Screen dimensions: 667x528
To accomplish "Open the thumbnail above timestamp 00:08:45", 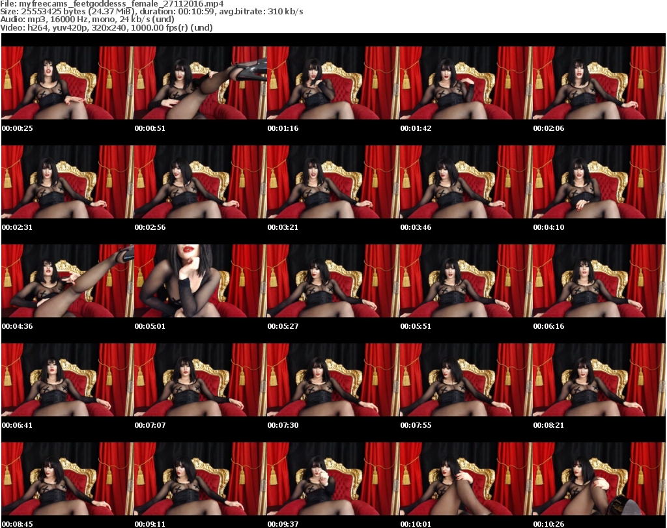I will click(x=68, y=479).
